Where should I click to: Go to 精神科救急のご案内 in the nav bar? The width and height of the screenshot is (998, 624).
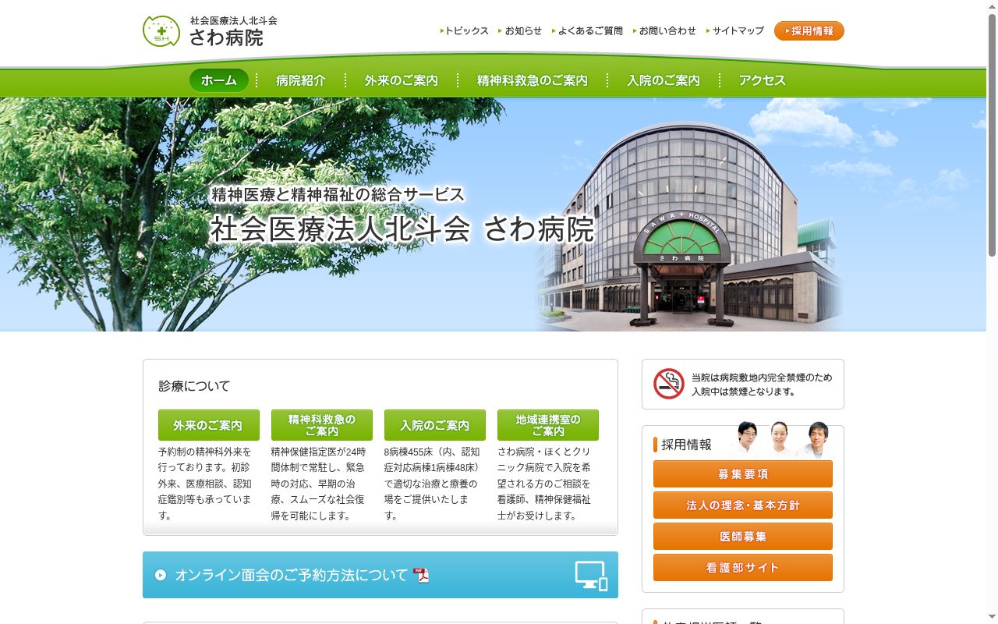click(x=533, y=80)
